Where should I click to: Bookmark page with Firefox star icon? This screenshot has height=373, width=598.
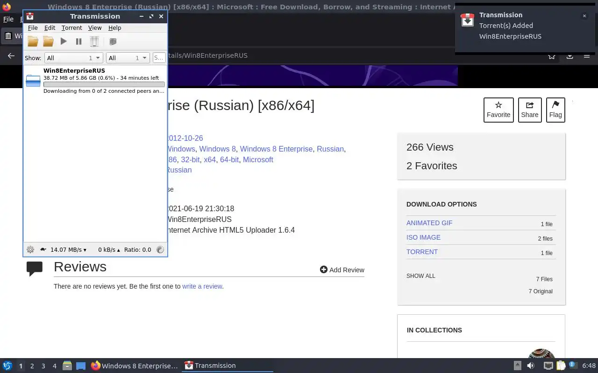(552, 55)
